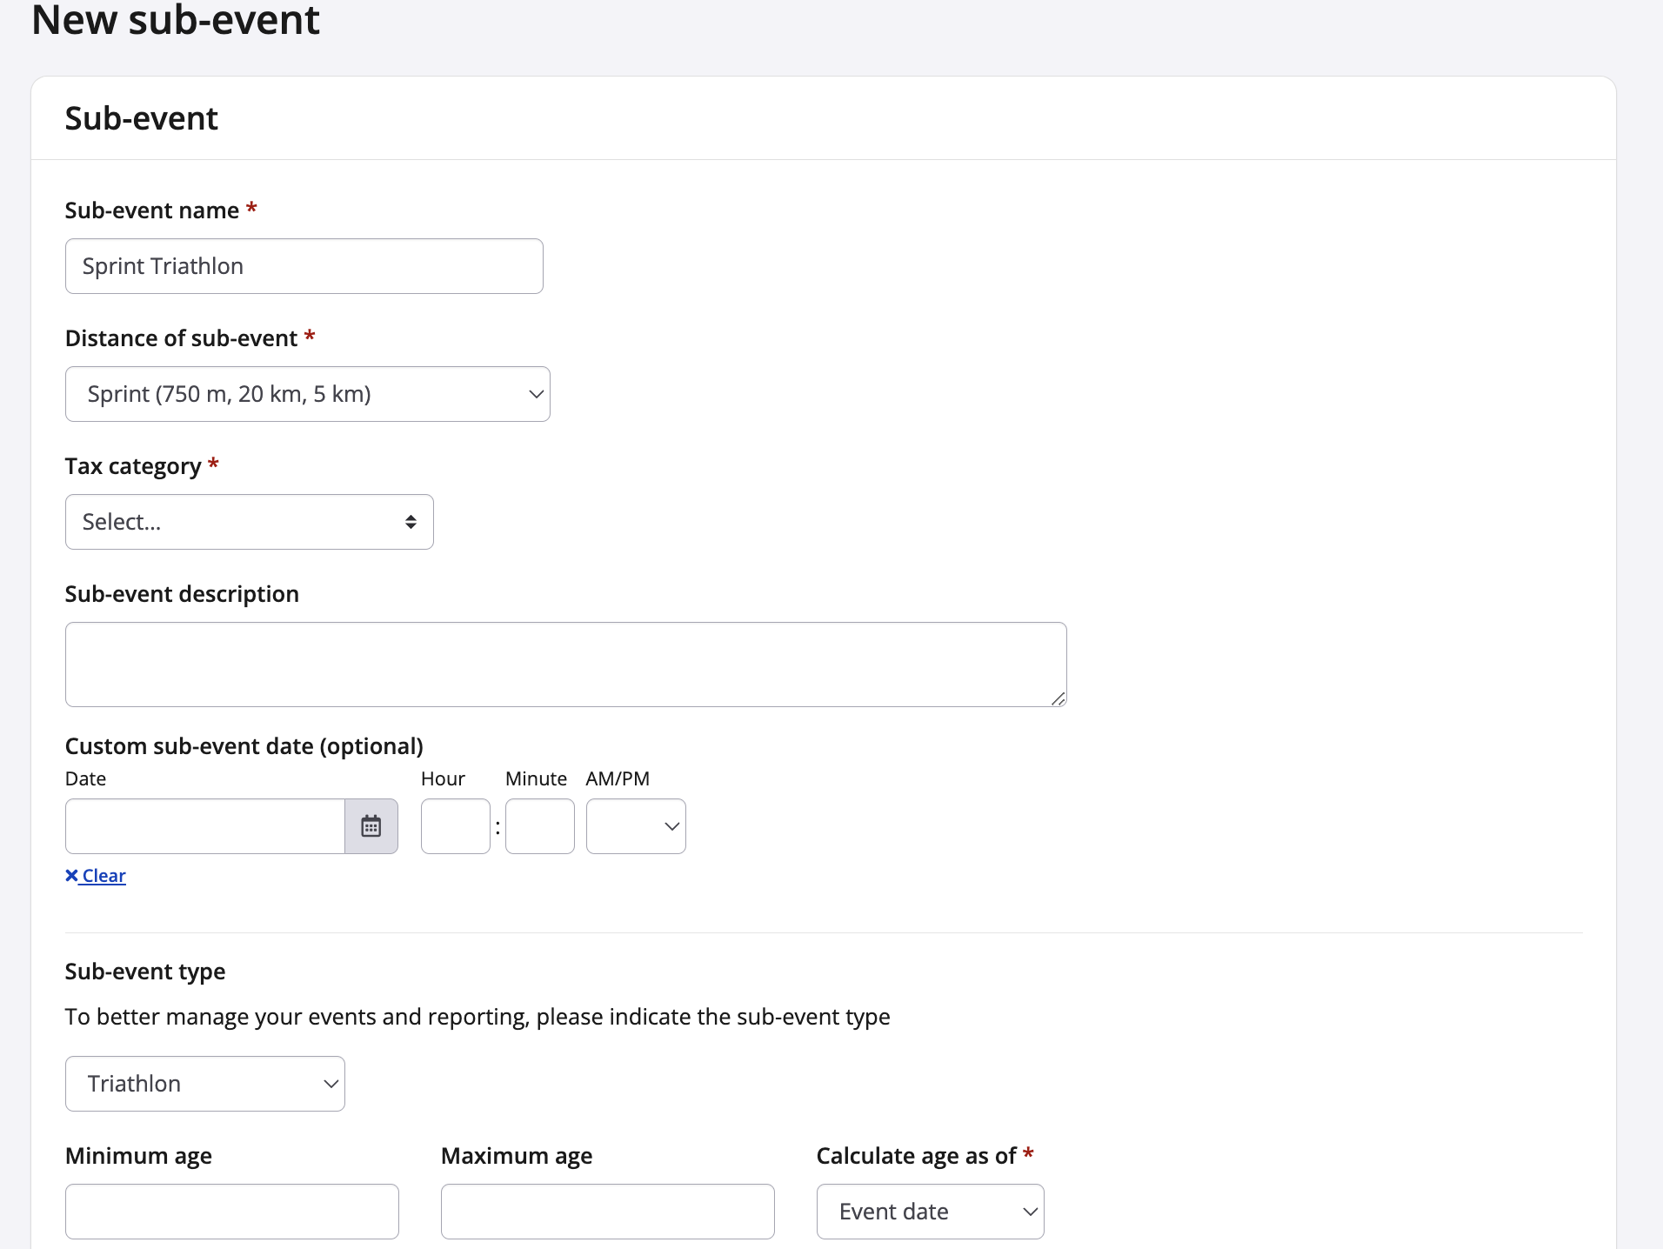The height and width of the screenshot is (1249, 1663).
Task: Open the Calculate age as of dropdown
Action: pyautogui.click(x=930, y=1212)
